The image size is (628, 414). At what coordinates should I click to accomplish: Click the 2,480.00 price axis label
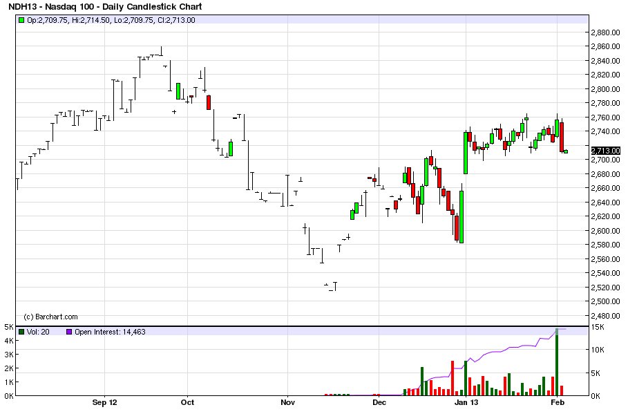(x=606, y=316)
